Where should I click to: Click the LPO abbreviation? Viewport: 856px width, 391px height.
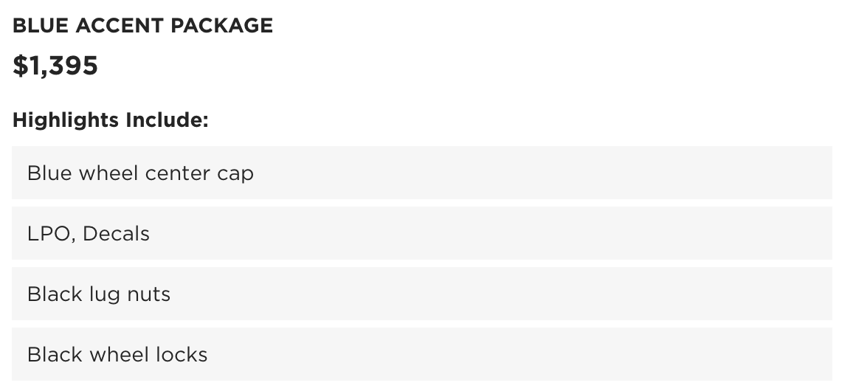tap(50, 234)
